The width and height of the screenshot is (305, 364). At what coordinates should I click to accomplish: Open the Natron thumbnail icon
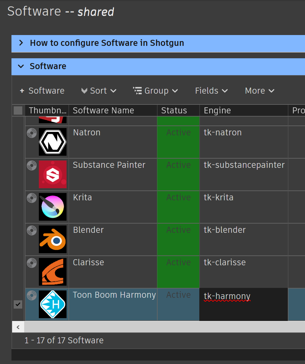pos(53,142)
